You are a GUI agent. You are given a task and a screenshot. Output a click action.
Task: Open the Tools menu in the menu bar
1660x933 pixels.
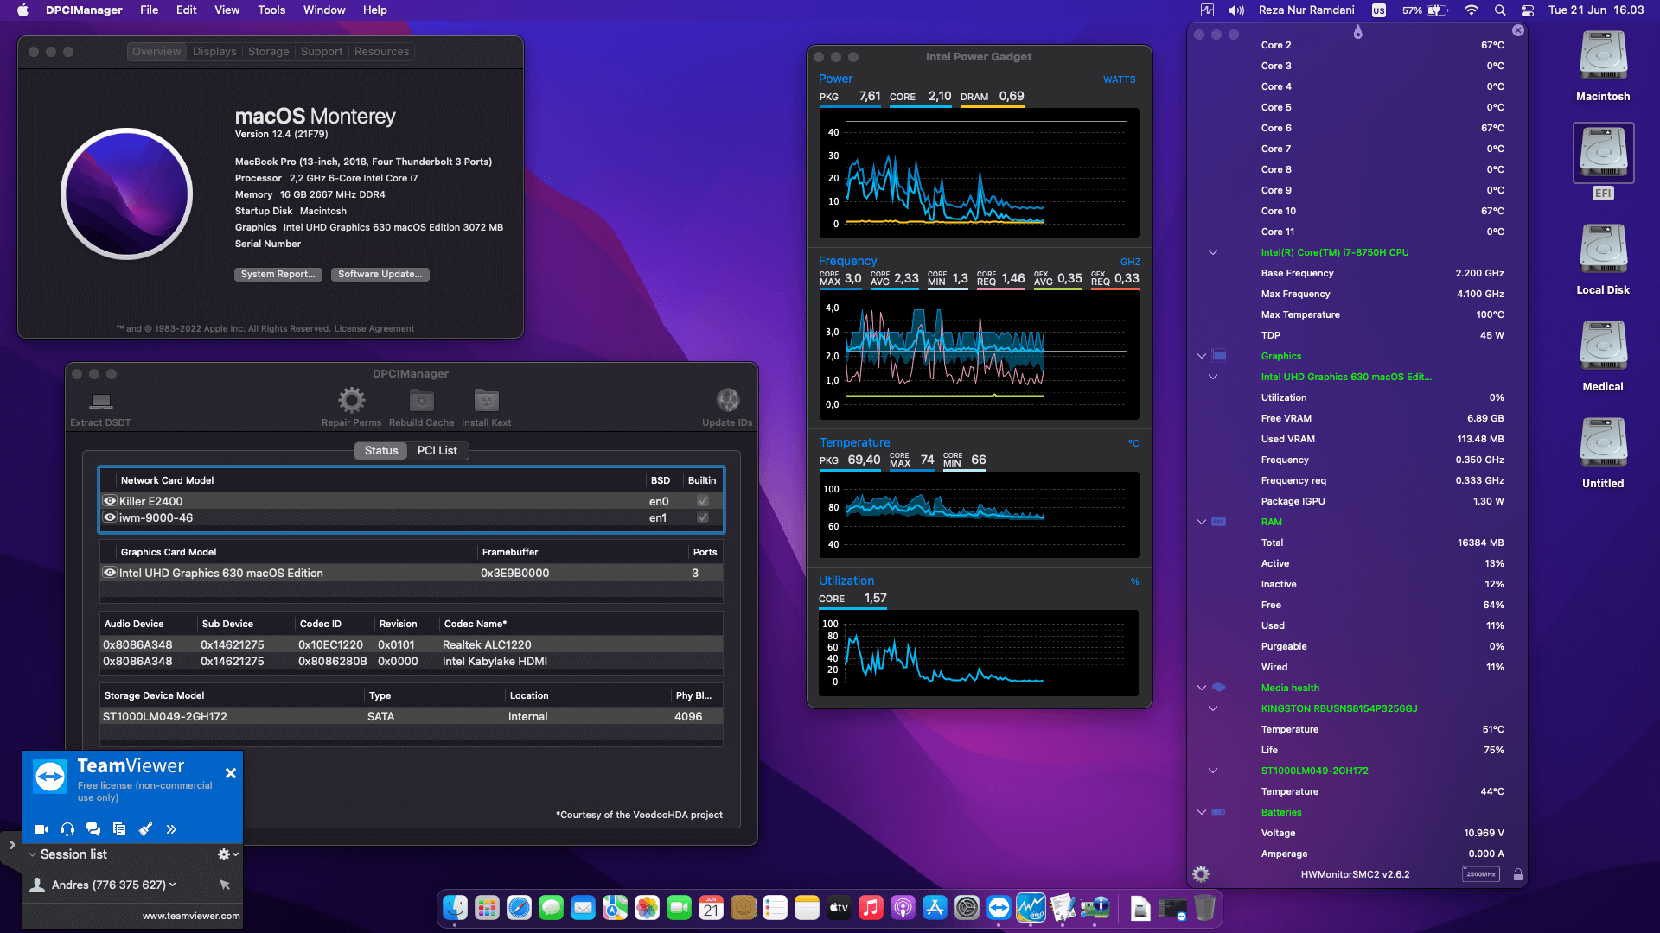click(x=271, y=10)
